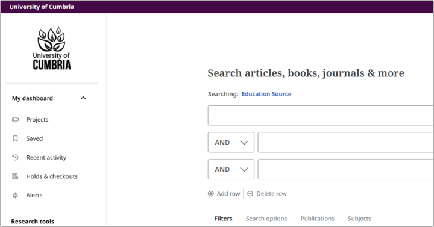Click the Recent activity clock icon
Viewport: 434px width, 227px height.
pyautogui.click(x=16, y=157)
